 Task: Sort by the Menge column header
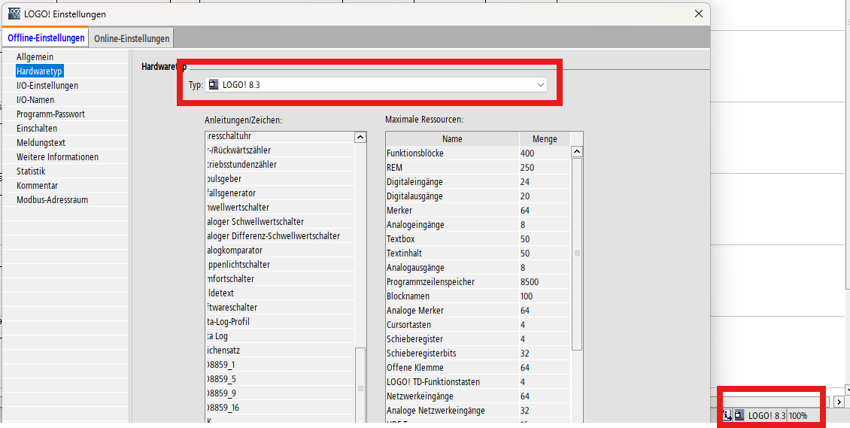click(545, 139)
